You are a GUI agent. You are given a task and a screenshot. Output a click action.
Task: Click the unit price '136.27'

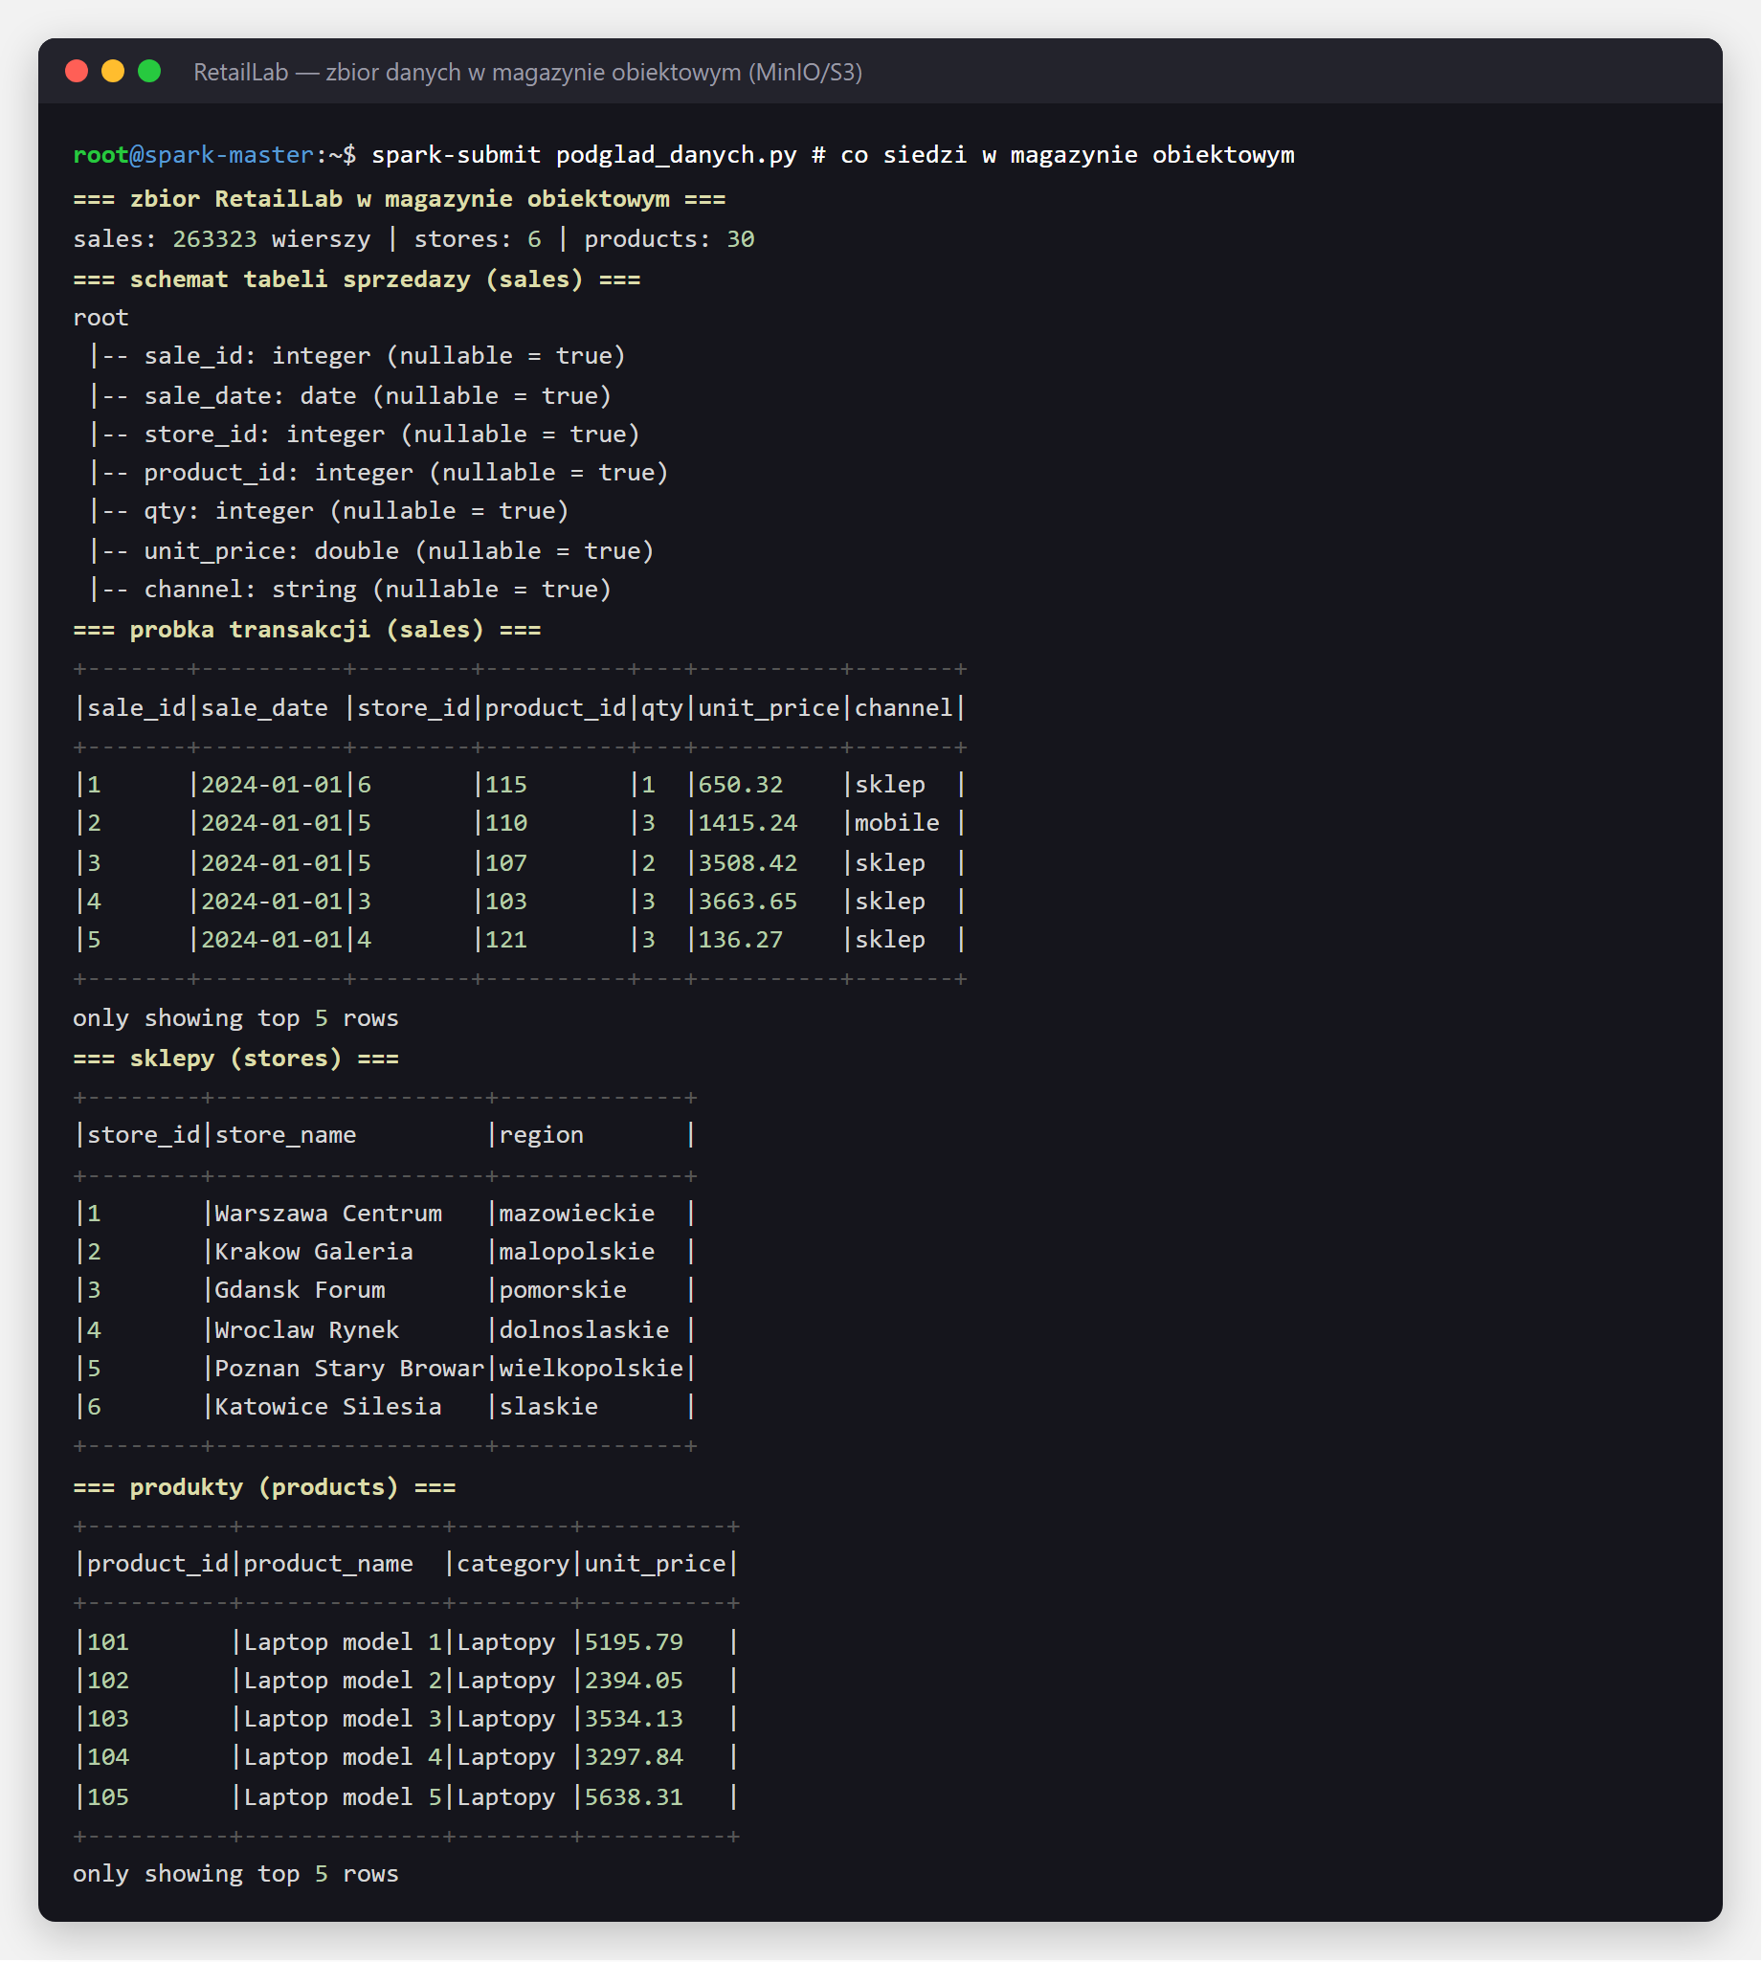[741, 941]
